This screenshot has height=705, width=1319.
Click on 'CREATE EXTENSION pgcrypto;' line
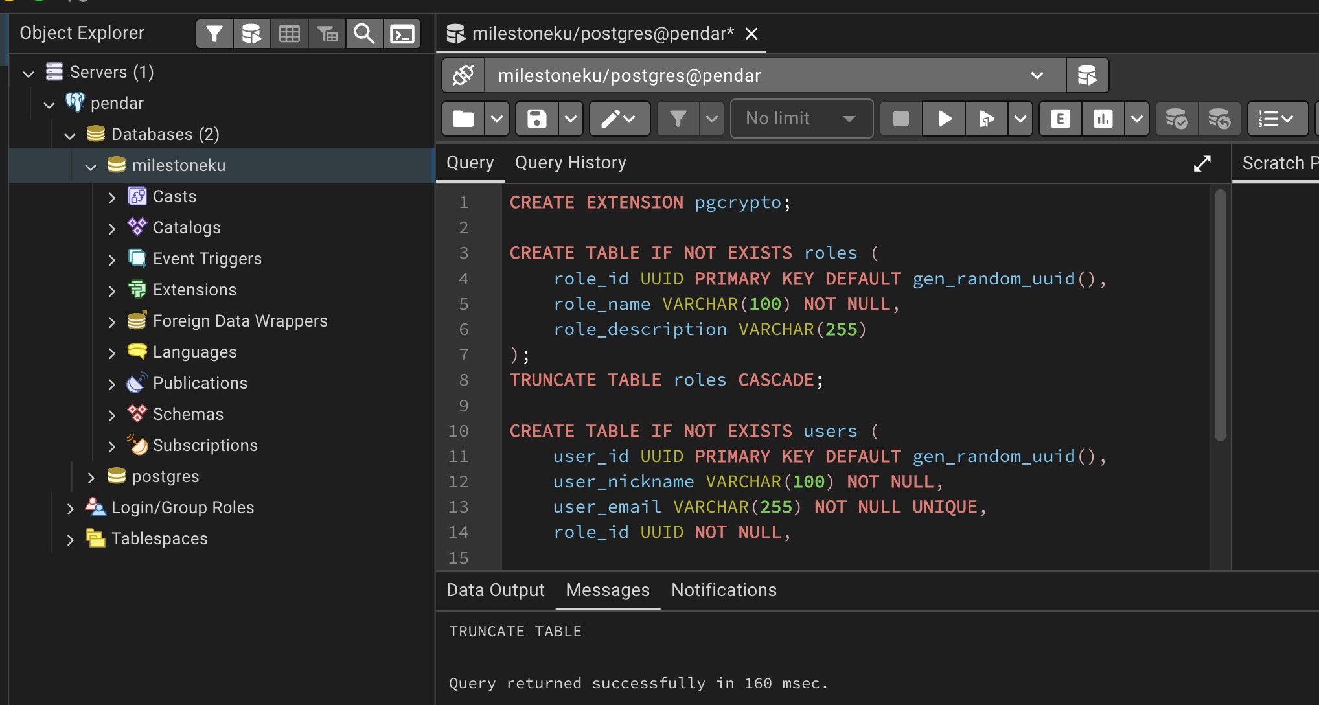[650, 203]
